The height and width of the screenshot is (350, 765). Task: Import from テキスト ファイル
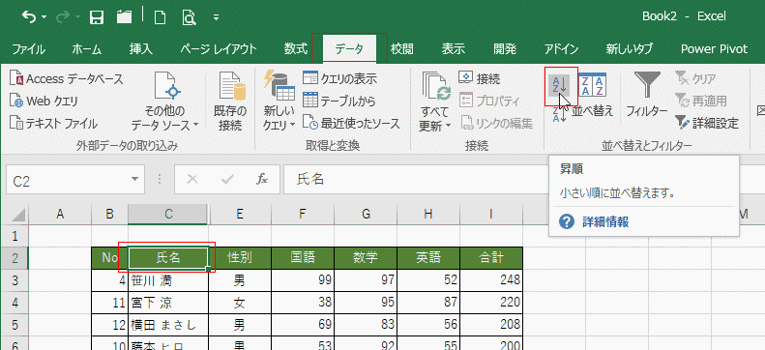tap(53, 124)
